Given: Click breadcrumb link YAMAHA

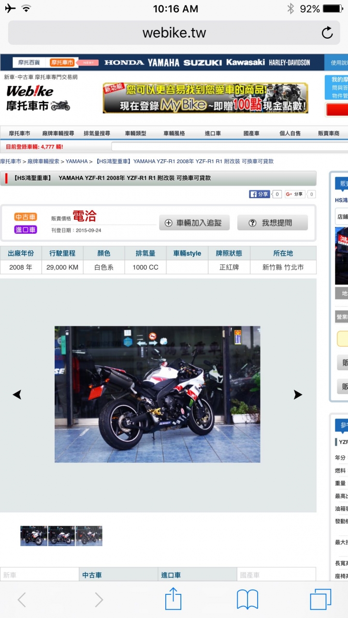Looking at the screenshot, I should [x=77, y=161].
